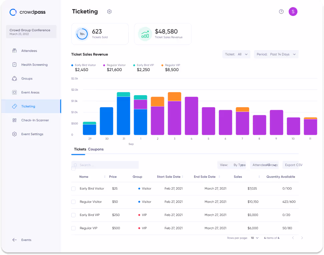Click the 76% tickets sold progress ring
The width and height of the screenshot is (324, 255).
point(82,34)
